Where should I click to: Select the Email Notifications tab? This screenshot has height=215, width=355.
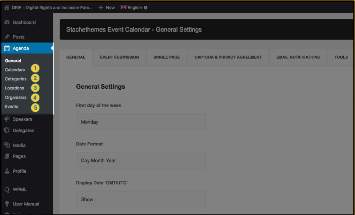pyautogui.click(x=298, y=57)
